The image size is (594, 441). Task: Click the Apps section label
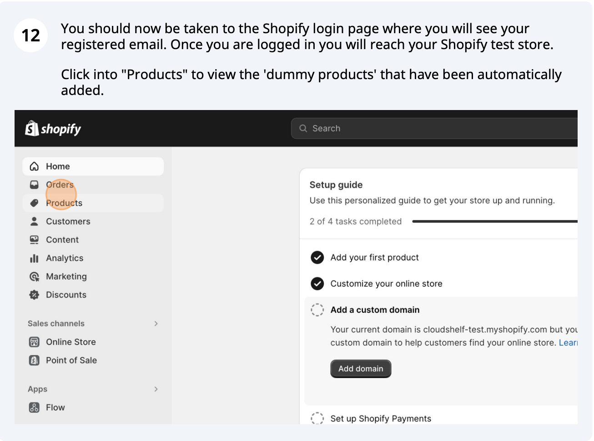pos(37,389)
